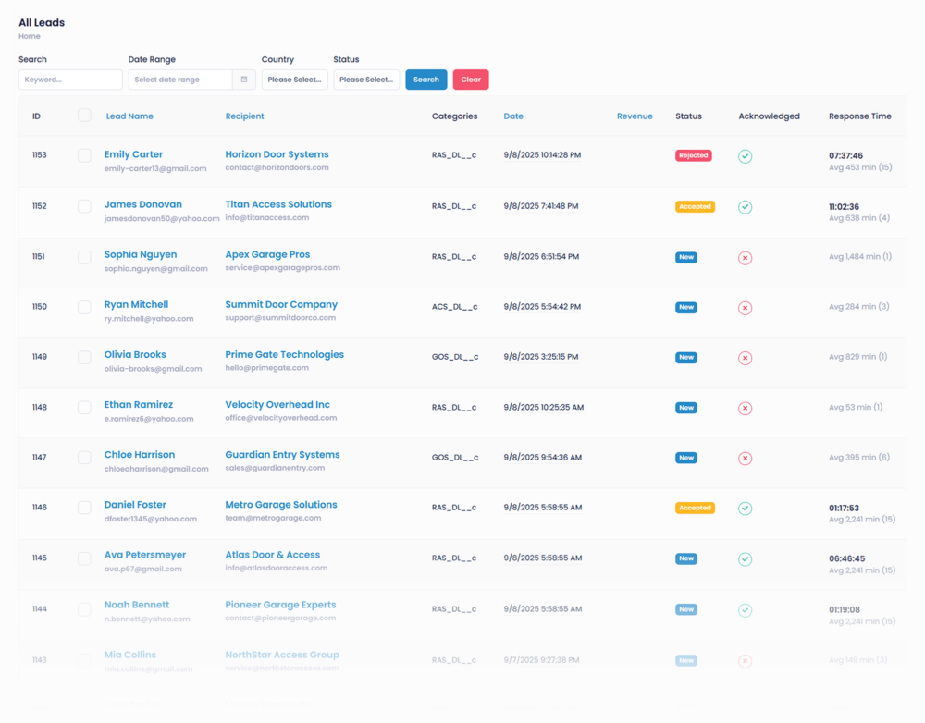Select the checkbox for Ethan Ramirez row
The width and height of the screenshot is (925, 723).
pyautogui.click(x=84, y=407)
